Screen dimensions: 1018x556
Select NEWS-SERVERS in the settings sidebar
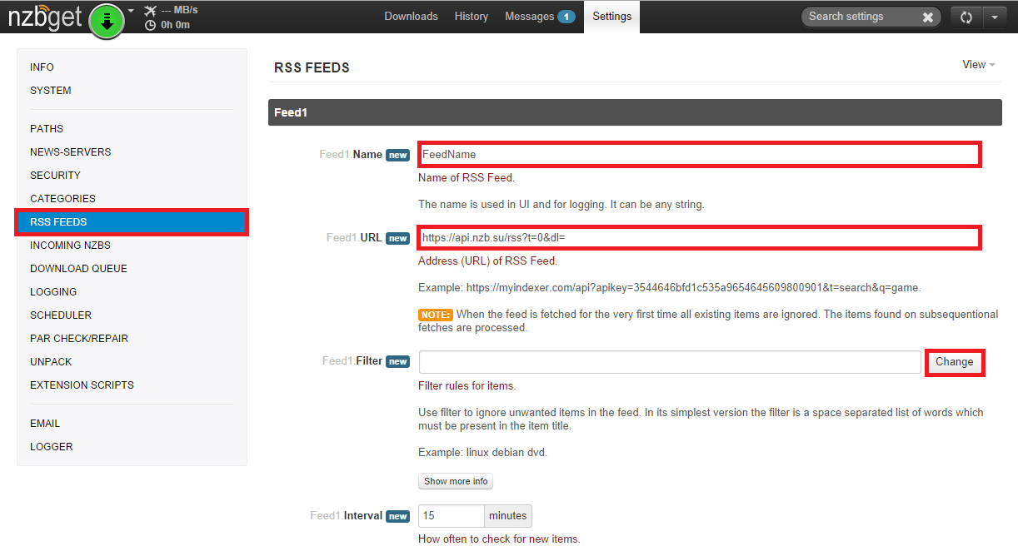tap(70, 152)
